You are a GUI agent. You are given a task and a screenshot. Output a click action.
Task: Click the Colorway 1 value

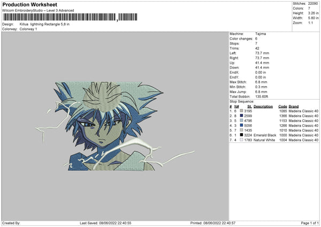28,29
